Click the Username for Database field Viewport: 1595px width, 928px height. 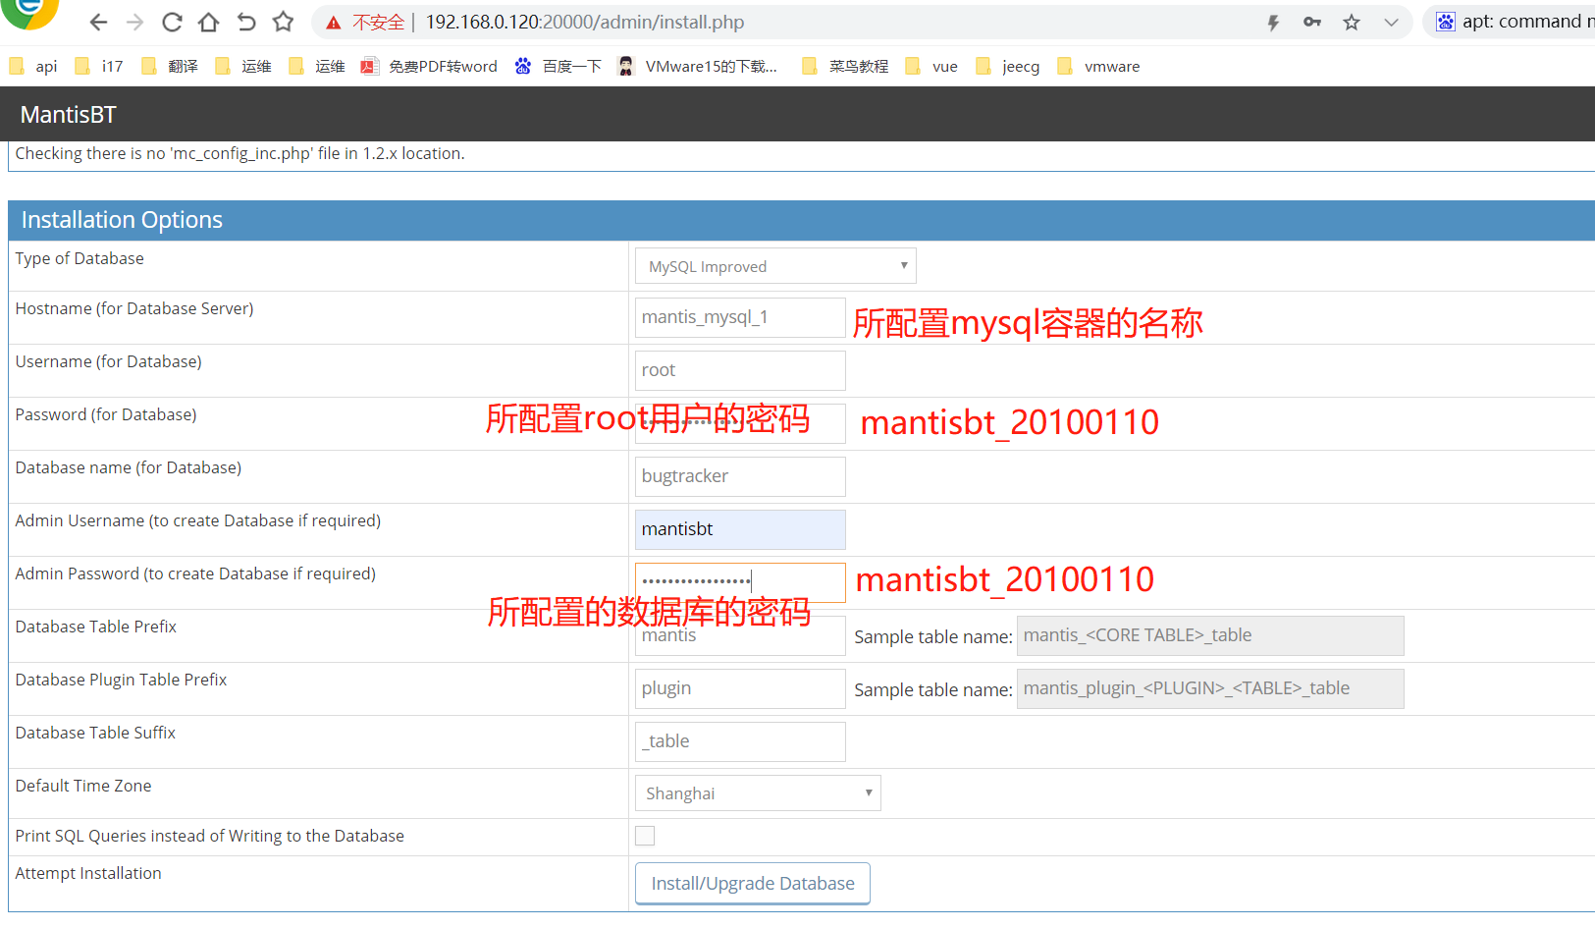click(x=740, y=370)
